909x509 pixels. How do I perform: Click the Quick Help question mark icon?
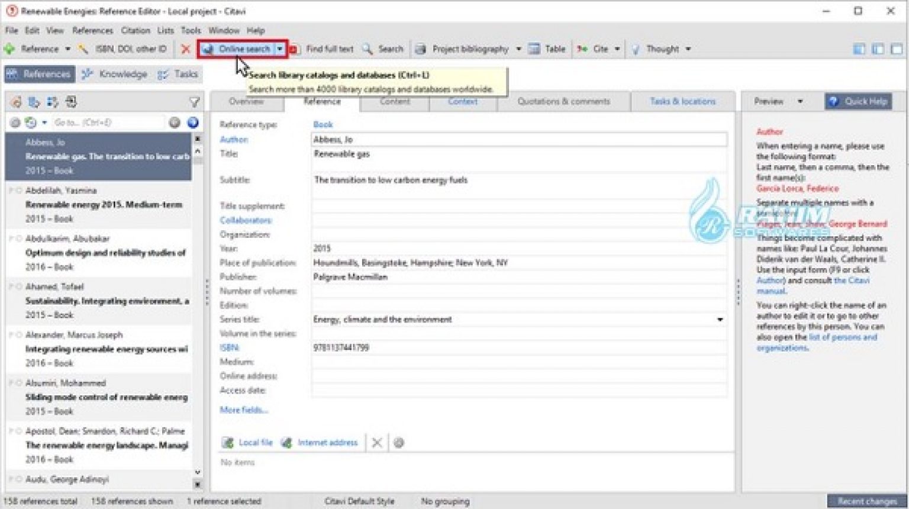pos(834,101)
